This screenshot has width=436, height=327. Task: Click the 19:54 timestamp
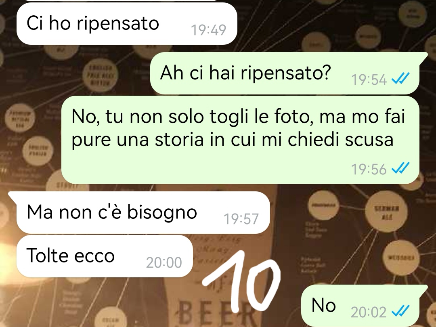tap(369, 80)
